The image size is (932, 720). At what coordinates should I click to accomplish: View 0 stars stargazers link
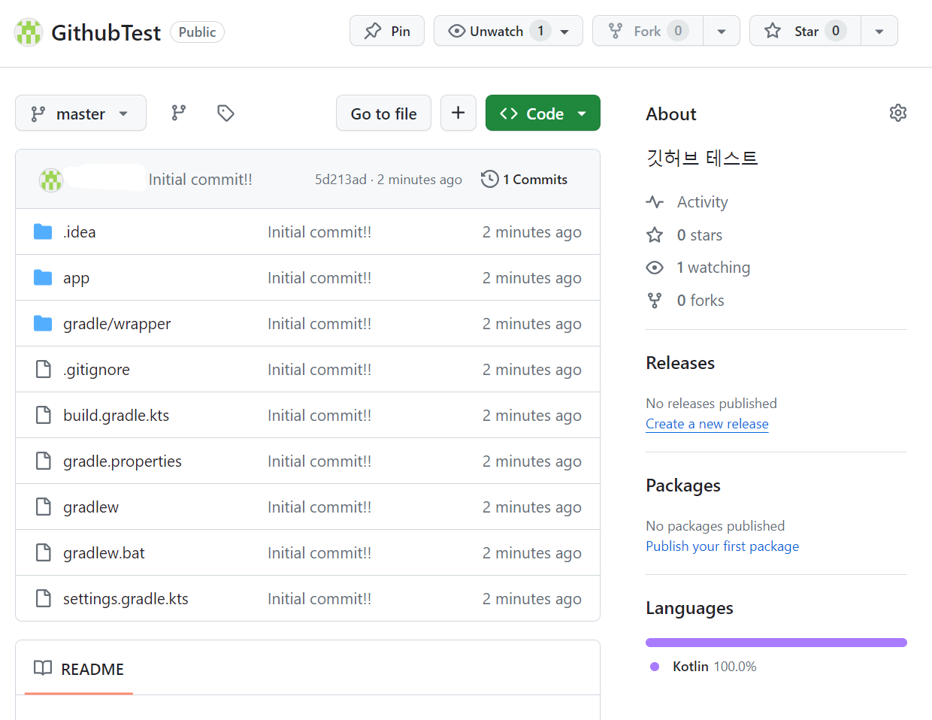pos(699,235)
